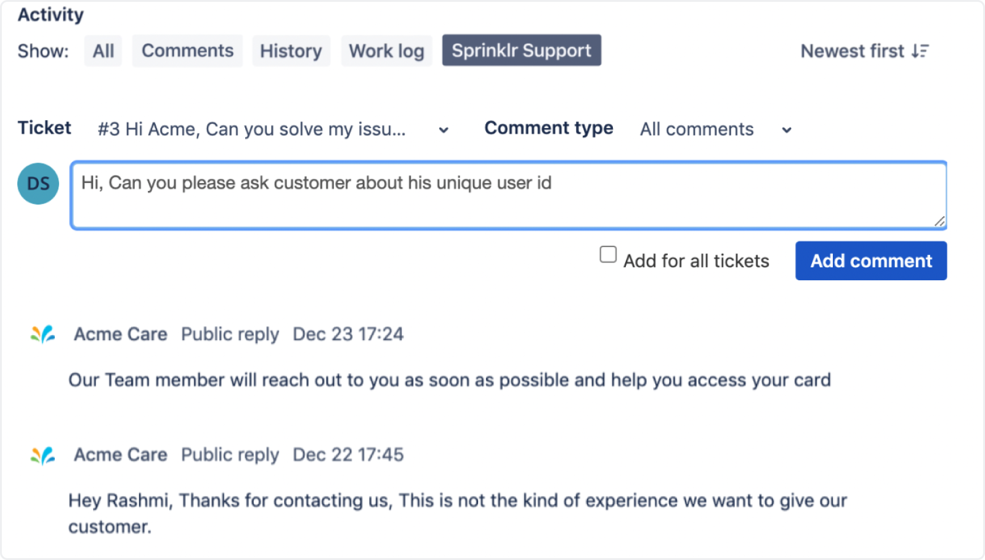Switch to the All activity tab
Viewport: 985px width, 560px height.
pyautogui.click(x=103, y=51)
